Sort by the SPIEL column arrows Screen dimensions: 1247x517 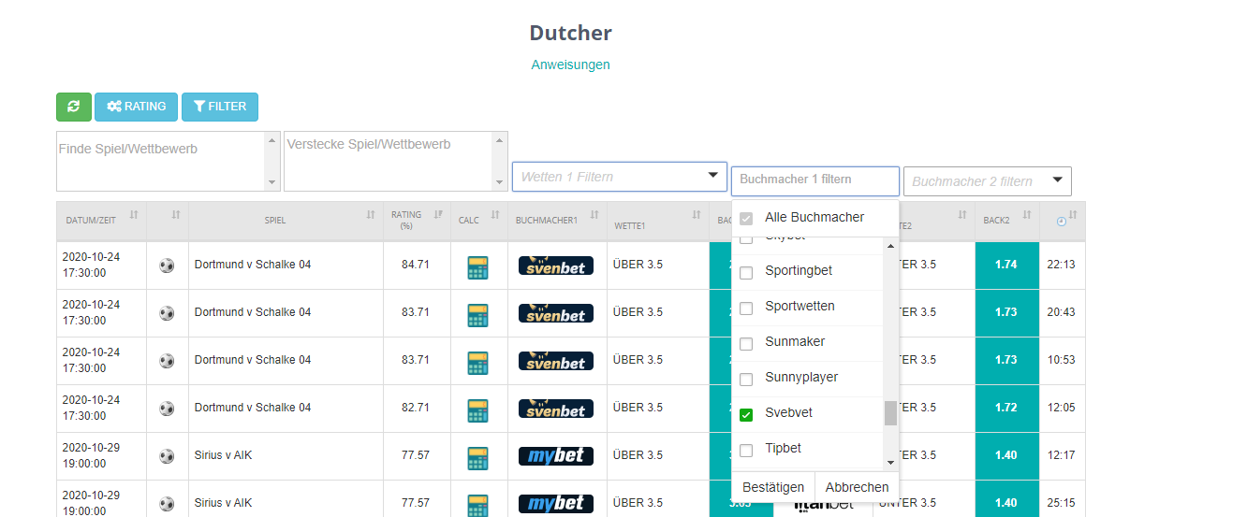[370, 215]
